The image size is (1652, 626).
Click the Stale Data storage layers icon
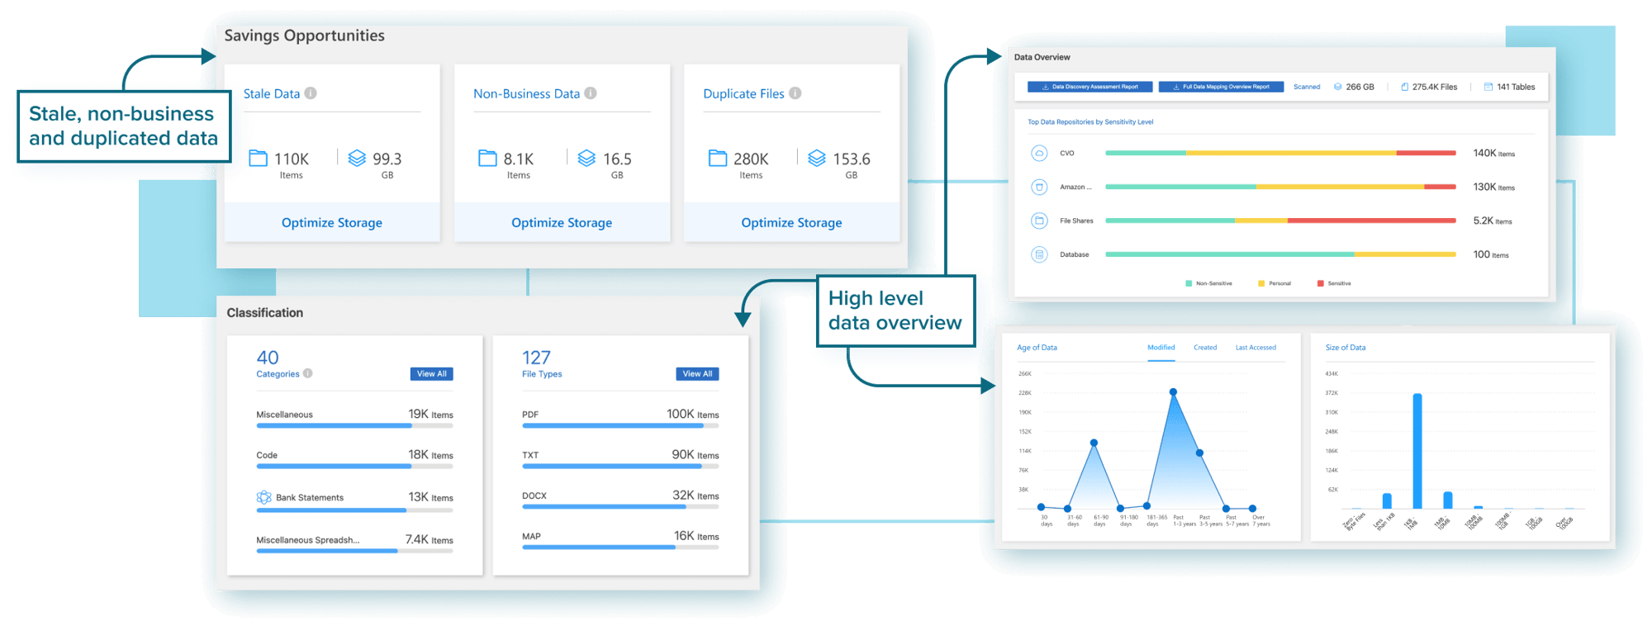[357, 158]
